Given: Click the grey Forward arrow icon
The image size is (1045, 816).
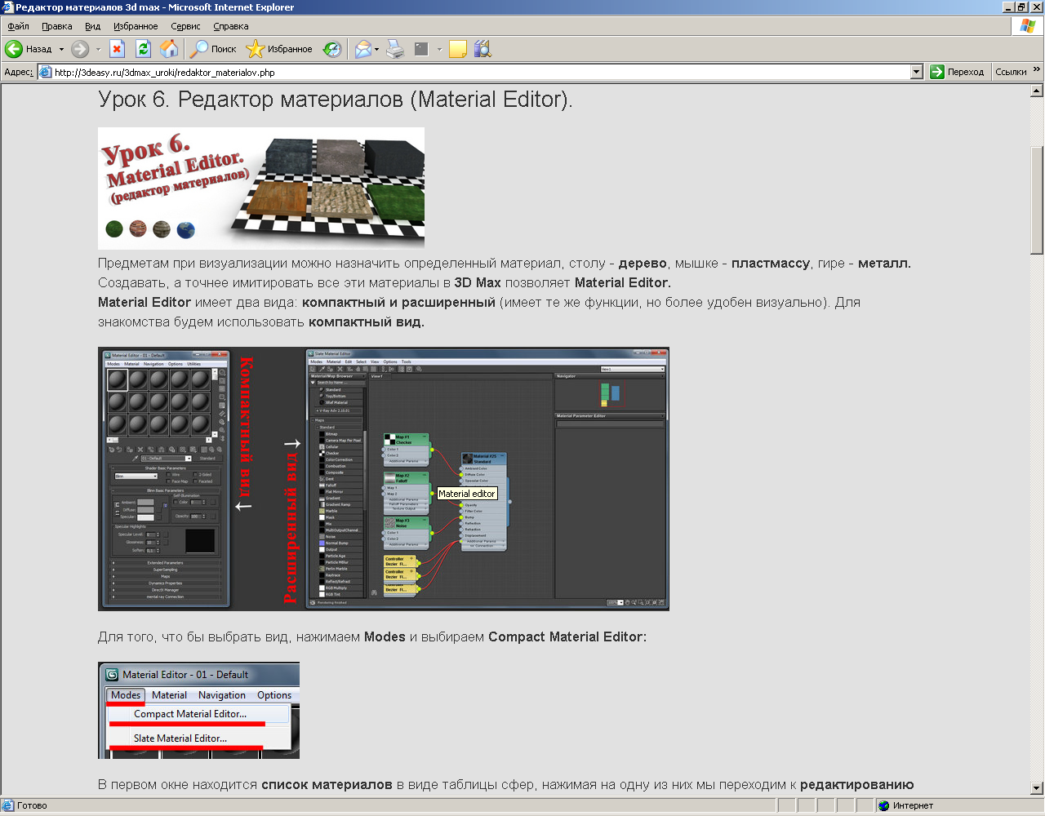Looking at the screenshot, I should pyautogui.click(x=79, y=49).
